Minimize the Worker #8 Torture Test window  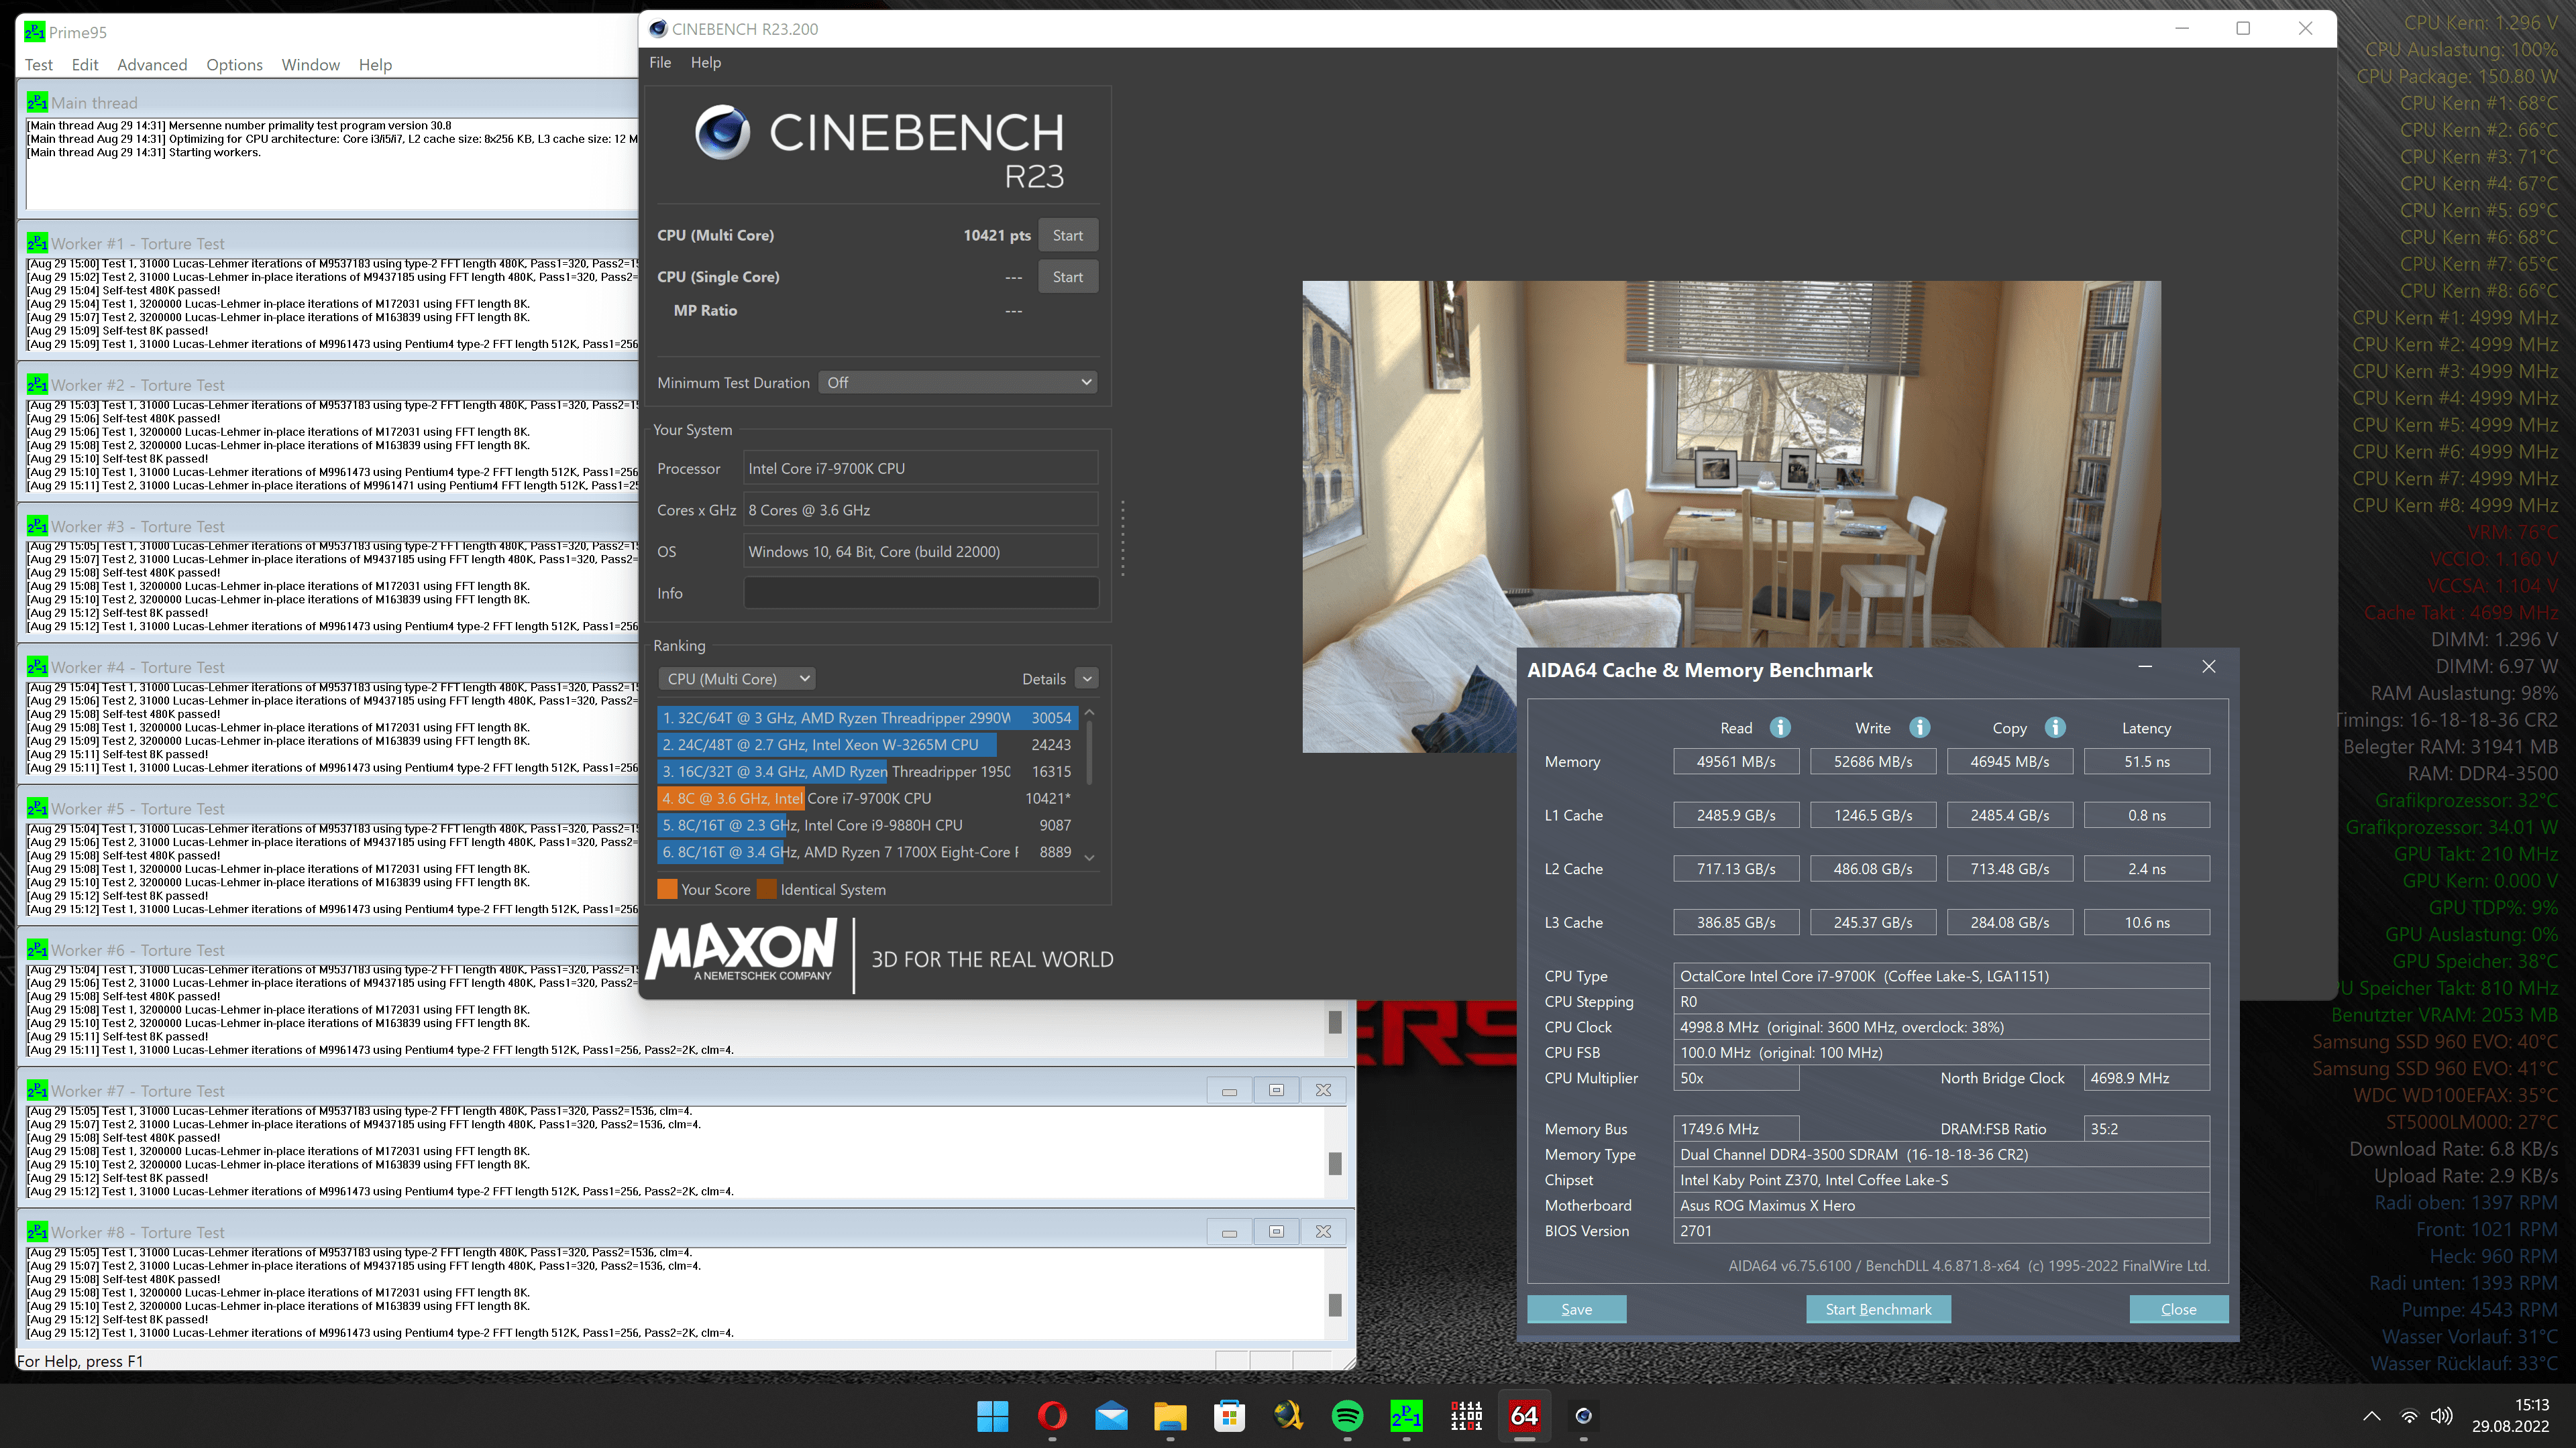pos(1229,1232)
